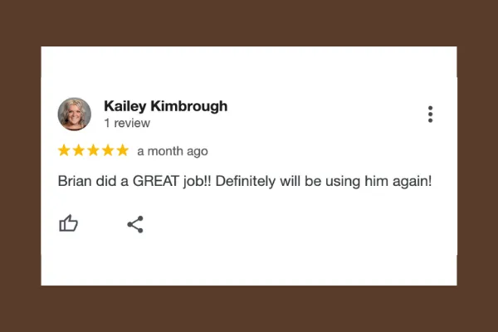Click the "1 review" count text

pyautogui.click(x=127, y=123)
